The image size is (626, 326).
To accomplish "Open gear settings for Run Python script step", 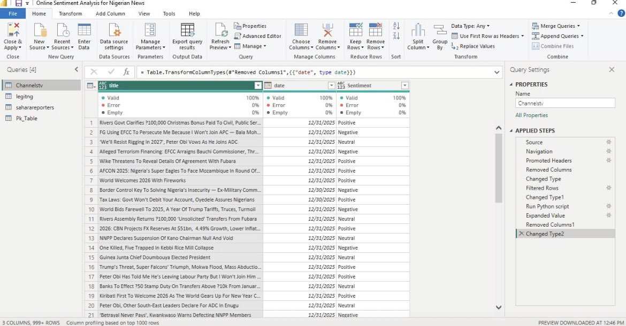I will (x=608, y=206).
